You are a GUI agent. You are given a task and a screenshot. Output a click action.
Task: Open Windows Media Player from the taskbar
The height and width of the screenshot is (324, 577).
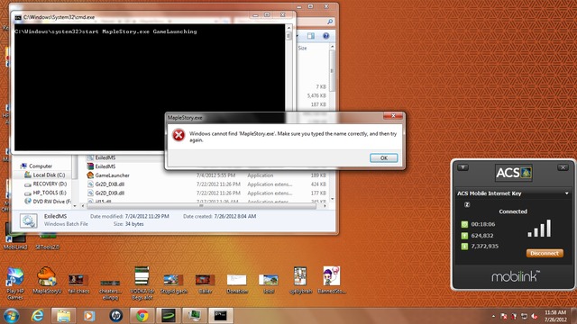pos(89,316)
